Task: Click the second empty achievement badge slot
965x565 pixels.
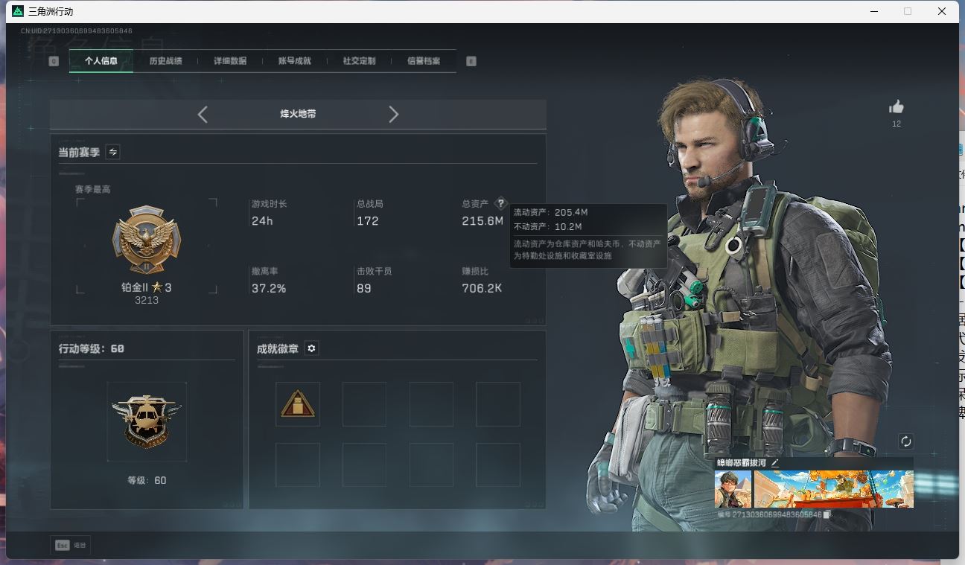Action: 364,404
